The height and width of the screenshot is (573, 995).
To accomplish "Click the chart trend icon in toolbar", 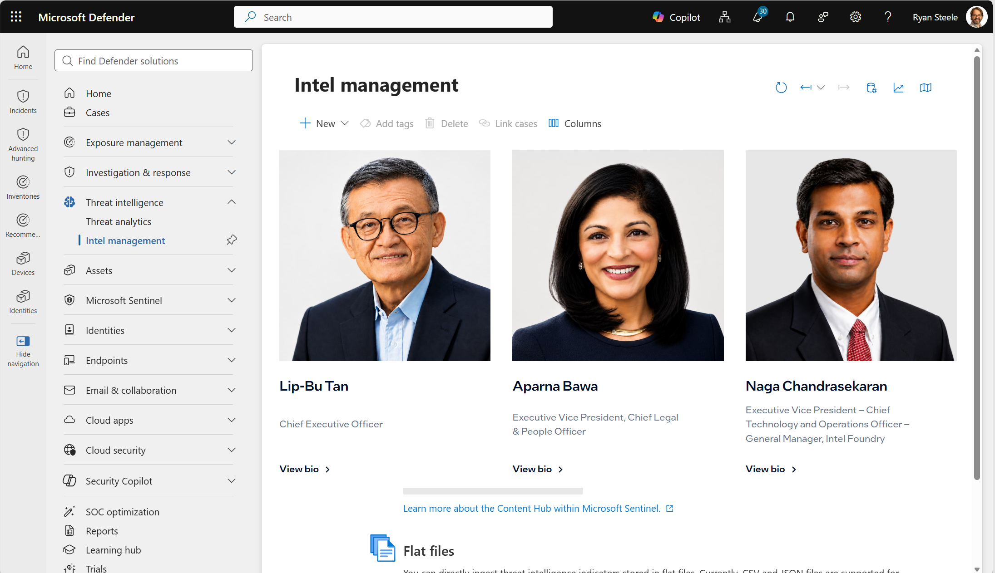I will [x=898, y=88].
